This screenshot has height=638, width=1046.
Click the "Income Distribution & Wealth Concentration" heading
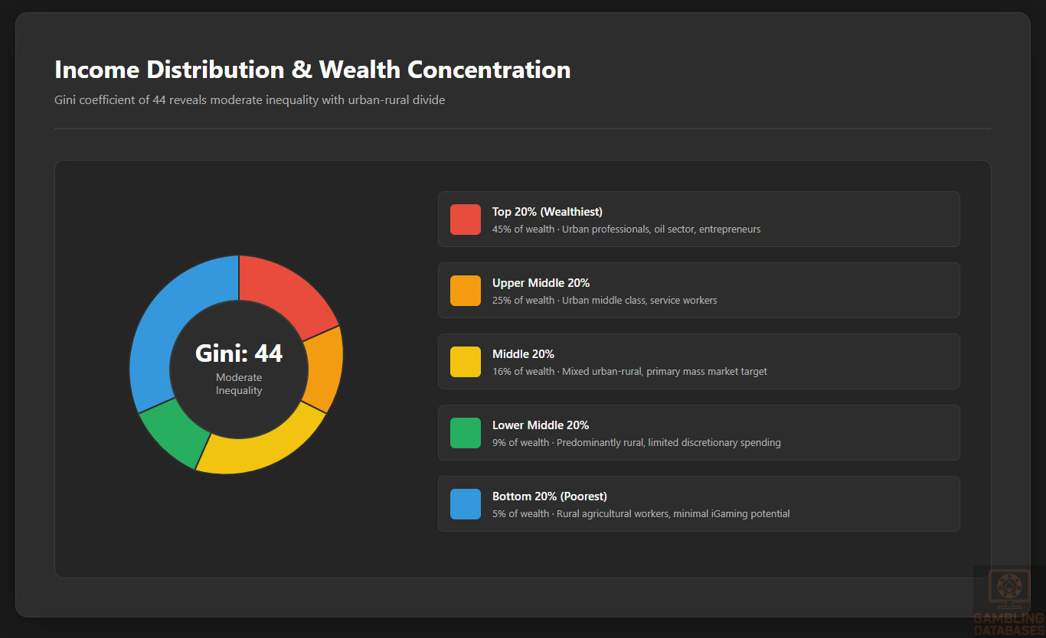[x=312, y=70]
